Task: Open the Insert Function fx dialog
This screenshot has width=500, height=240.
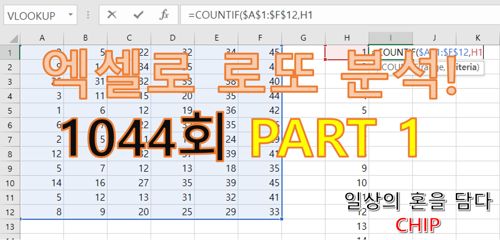Action: (164, 15)
